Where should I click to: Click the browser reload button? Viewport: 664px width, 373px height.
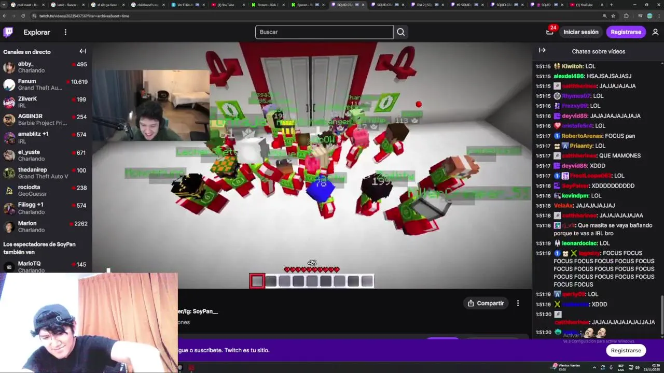(x=23, y=16)
